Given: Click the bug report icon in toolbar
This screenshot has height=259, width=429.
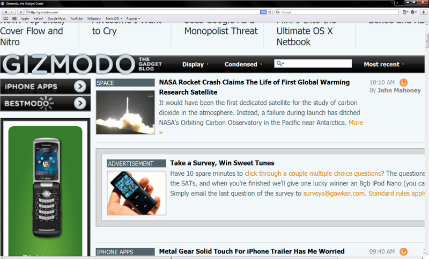Looking at the screenshot, I should pos(424,12).
